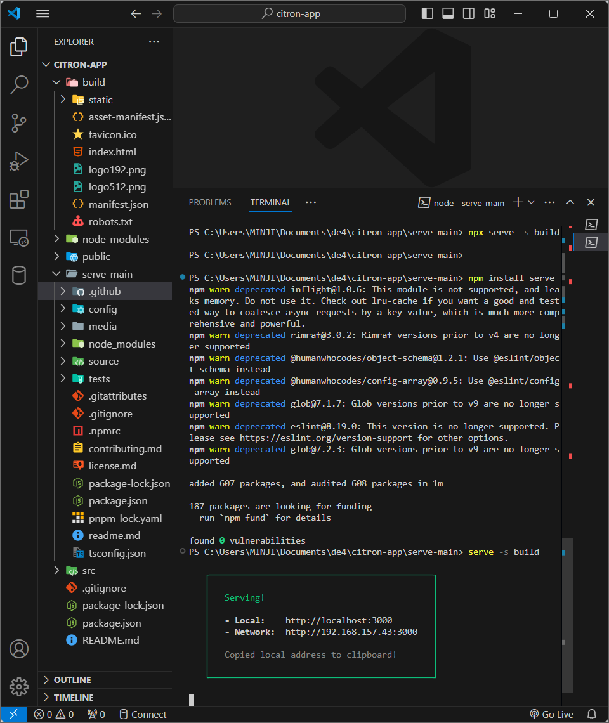Image resolution: width=609 pixels, height=723 pixels.
Task: Open remote window indicator in status bar
Action: pos(14,714)
